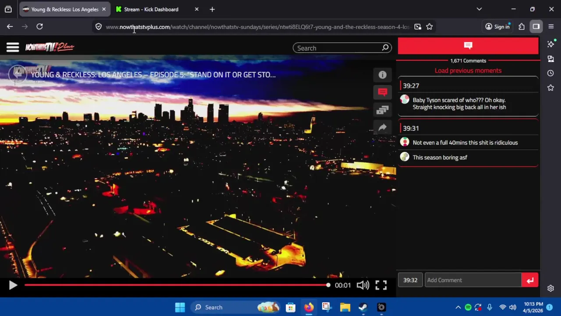Load previous moments in comments
This screenshot has height=316, width=561.
(468, 70)
